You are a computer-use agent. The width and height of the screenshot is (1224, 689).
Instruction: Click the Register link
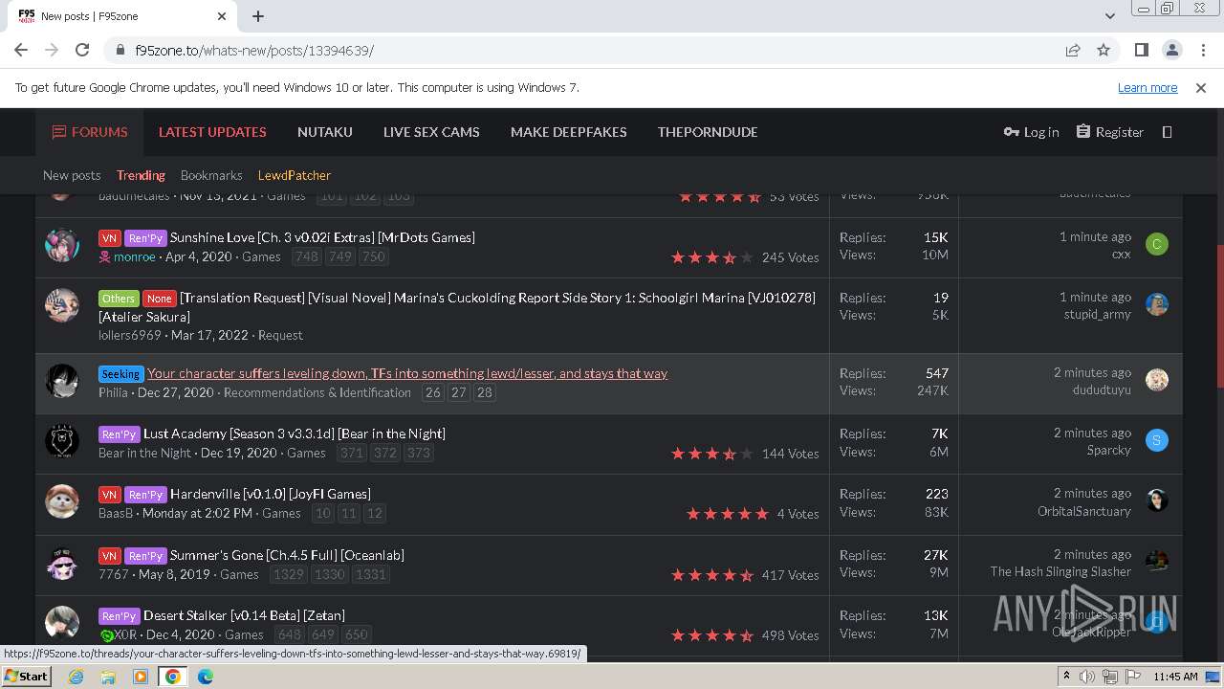[1109, 132]
